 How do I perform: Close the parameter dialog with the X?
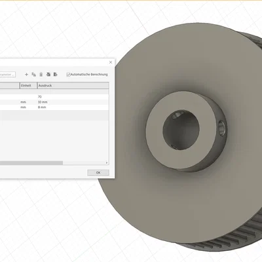(111, 62)
